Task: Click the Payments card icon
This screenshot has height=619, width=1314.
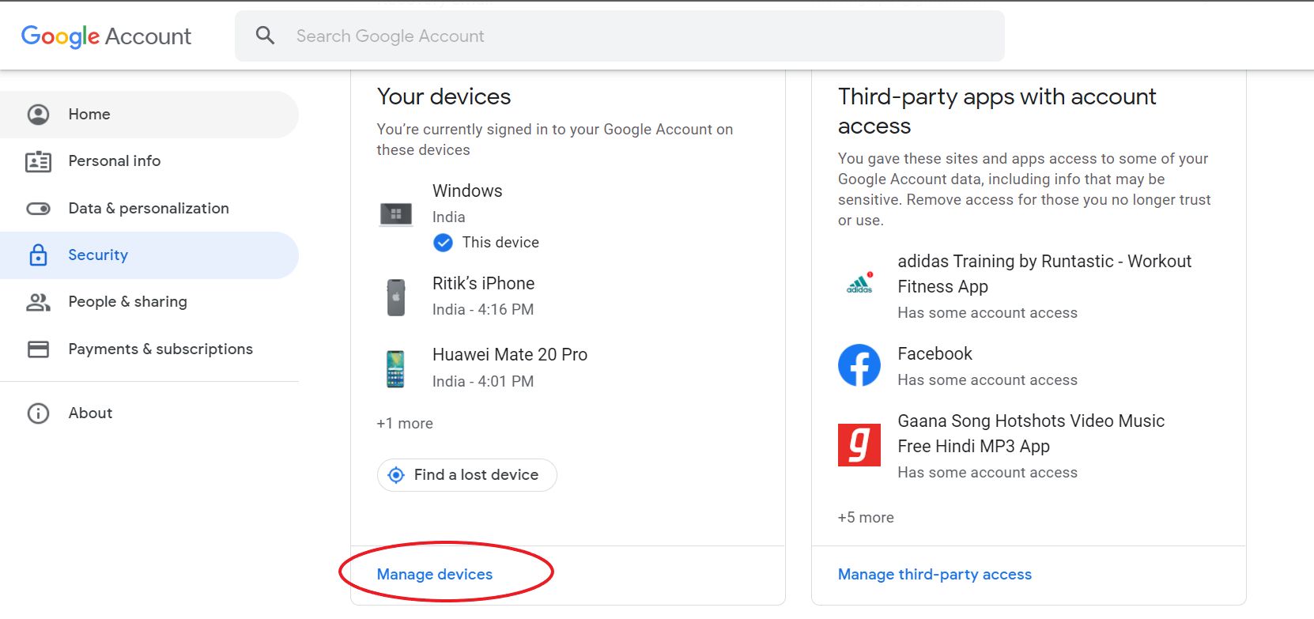Action: point(38,349)
